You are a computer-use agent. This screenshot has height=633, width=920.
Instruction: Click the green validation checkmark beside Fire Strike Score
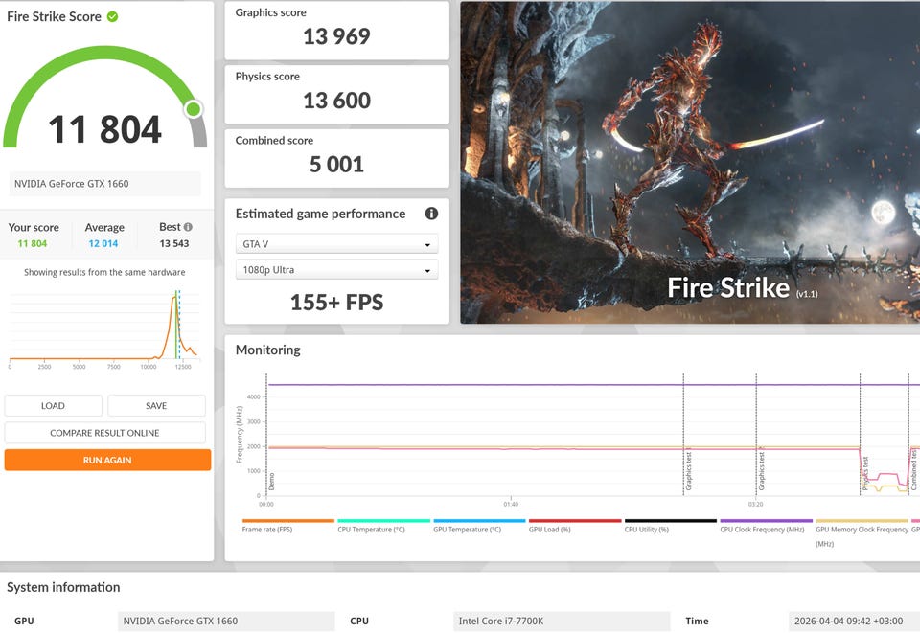coord(113,16)
